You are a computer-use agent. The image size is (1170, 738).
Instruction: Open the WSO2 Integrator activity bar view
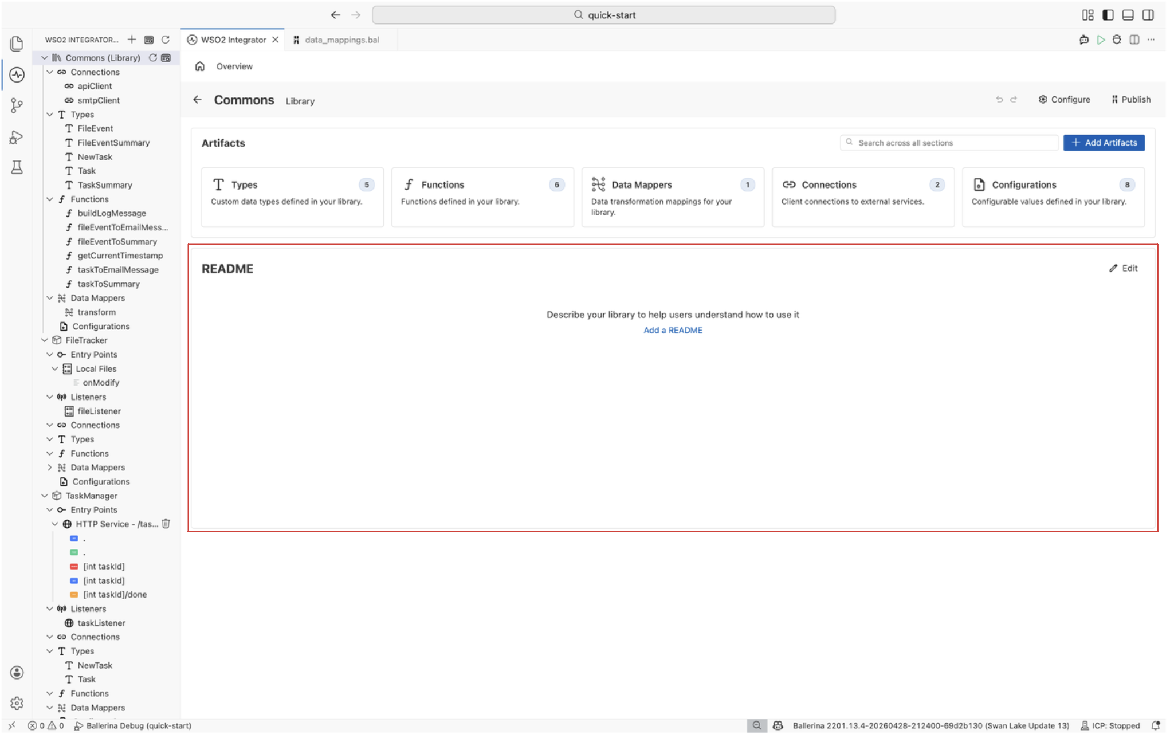click(17, 74)
